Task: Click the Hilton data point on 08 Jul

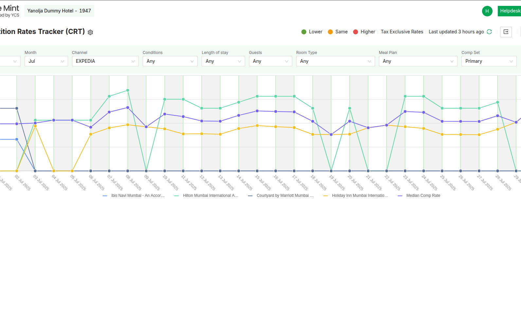Action: click(128, 90)
